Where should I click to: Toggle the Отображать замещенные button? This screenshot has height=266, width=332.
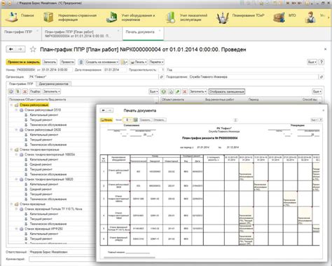(x=227, y=91)
